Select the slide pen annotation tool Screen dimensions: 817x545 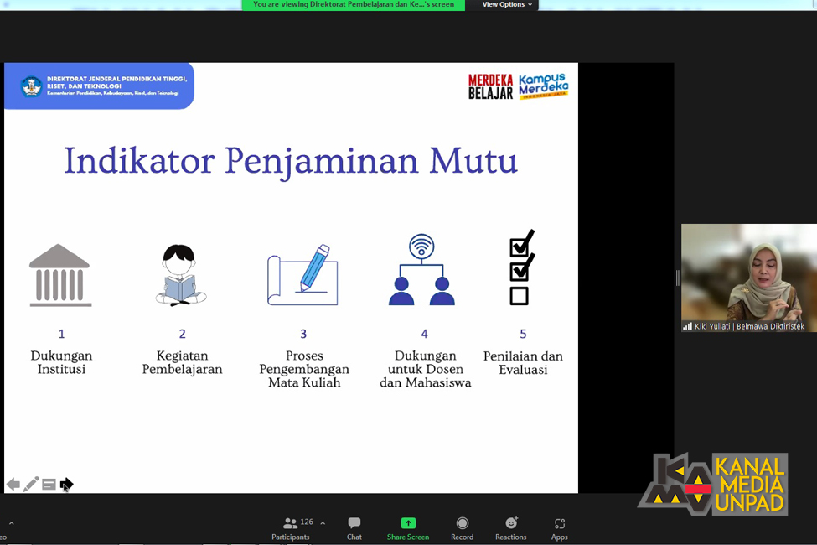point(31,485)
